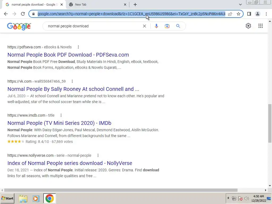Open network status tray icon

coord(234,198)
